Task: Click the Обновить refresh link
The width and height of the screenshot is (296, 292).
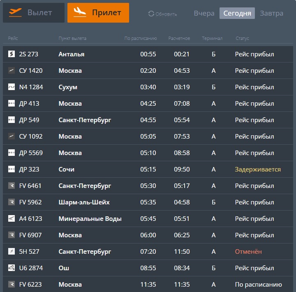Action: 166,14
